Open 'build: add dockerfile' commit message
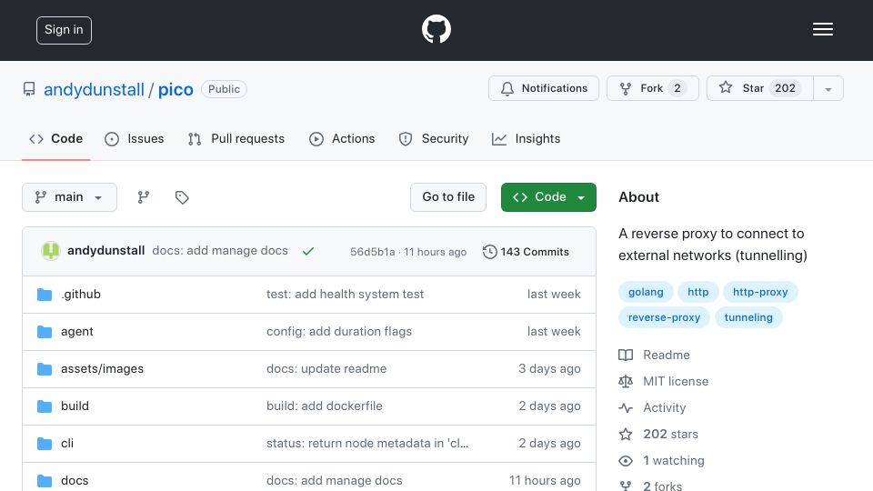 [x=325, y=406]
